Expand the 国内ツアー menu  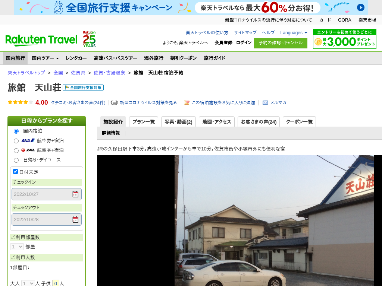click(x=45, y=58)
